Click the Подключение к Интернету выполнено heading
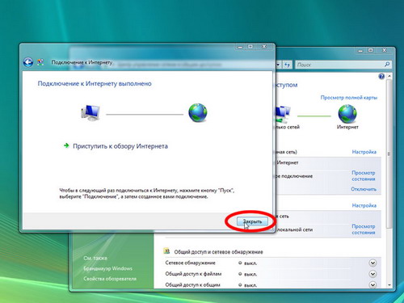The image size is (404, 303). (95, 83)
